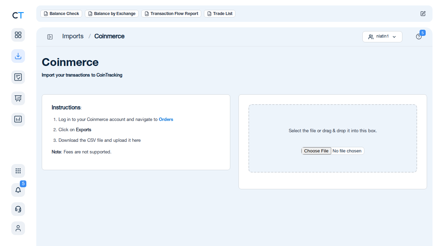Screen dimensions: 438x246
Task: Click the 'Fees are not supported' note
Action: pos(81,152)
